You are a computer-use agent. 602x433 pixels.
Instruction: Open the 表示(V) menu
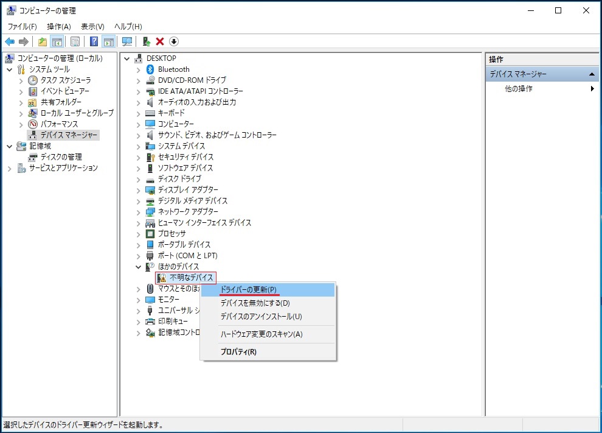92,27
